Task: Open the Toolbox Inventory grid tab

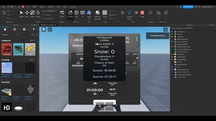Action: (x=15, y=29)
